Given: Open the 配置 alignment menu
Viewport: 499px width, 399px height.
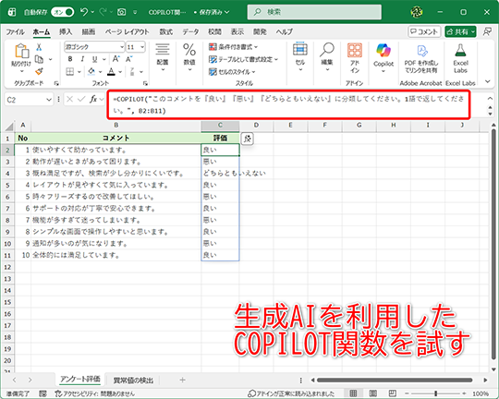Looking at the screenshot, I should pos(163,56).
